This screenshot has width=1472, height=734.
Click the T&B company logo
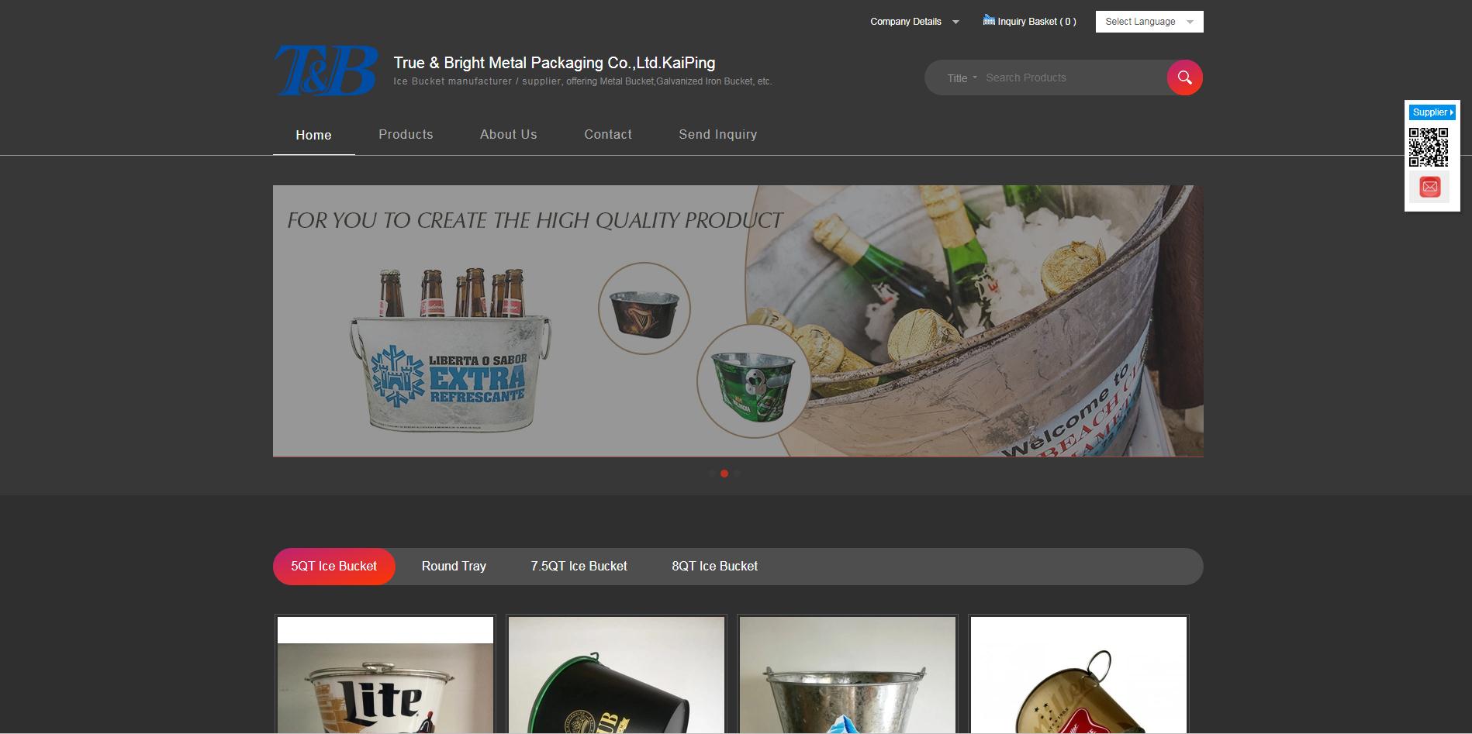(x=327, y=71)
